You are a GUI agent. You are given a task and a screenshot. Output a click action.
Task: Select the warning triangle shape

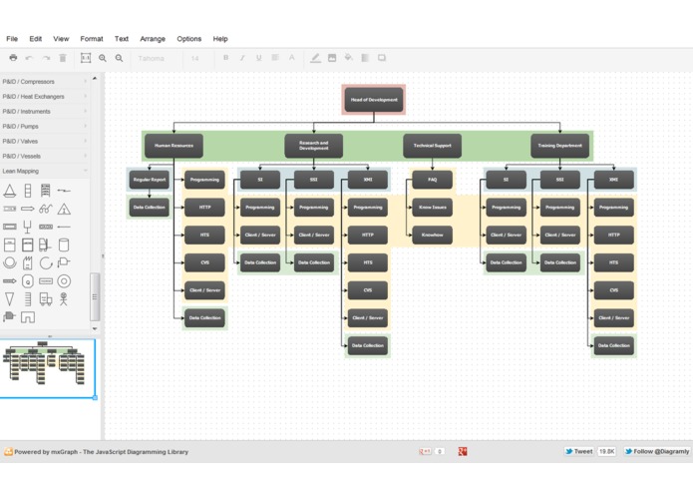tap(64, 209)
